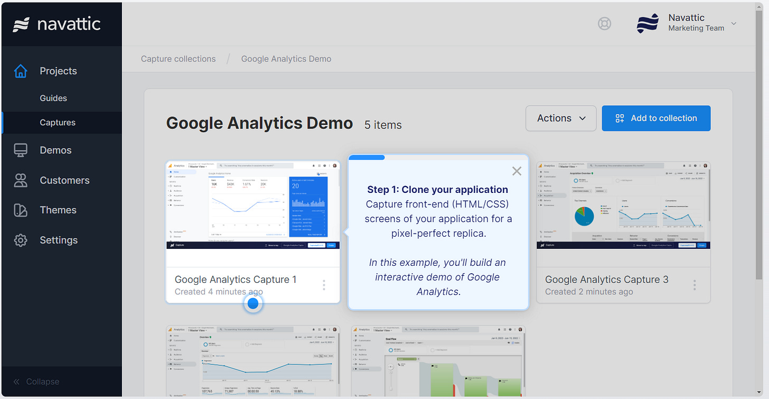This screenshot has height=399, width=769.
Task: Click the Google Analytics Capture 1 title
Action: 236,279
